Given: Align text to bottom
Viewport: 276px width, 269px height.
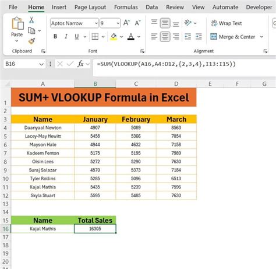Looking at the screenshot, I should point(176,25).
